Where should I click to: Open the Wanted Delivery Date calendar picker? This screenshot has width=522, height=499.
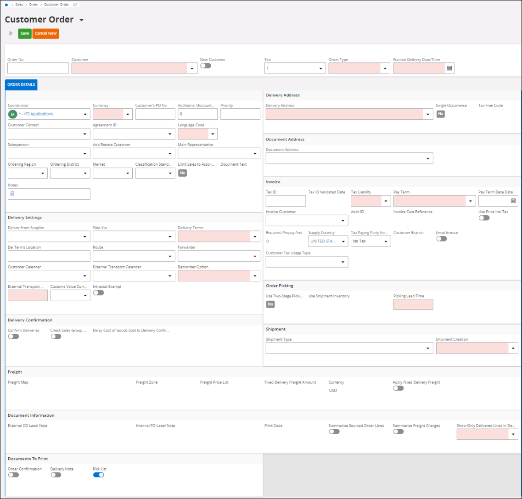449,68
